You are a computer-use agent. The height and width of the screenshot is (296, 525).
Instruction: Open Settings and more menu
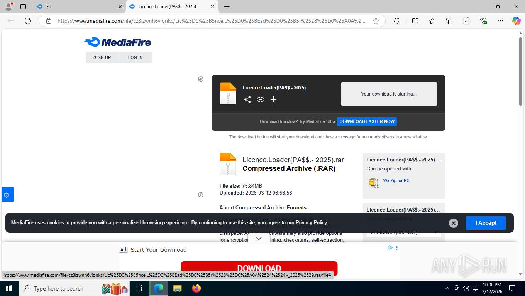[500, 21]
